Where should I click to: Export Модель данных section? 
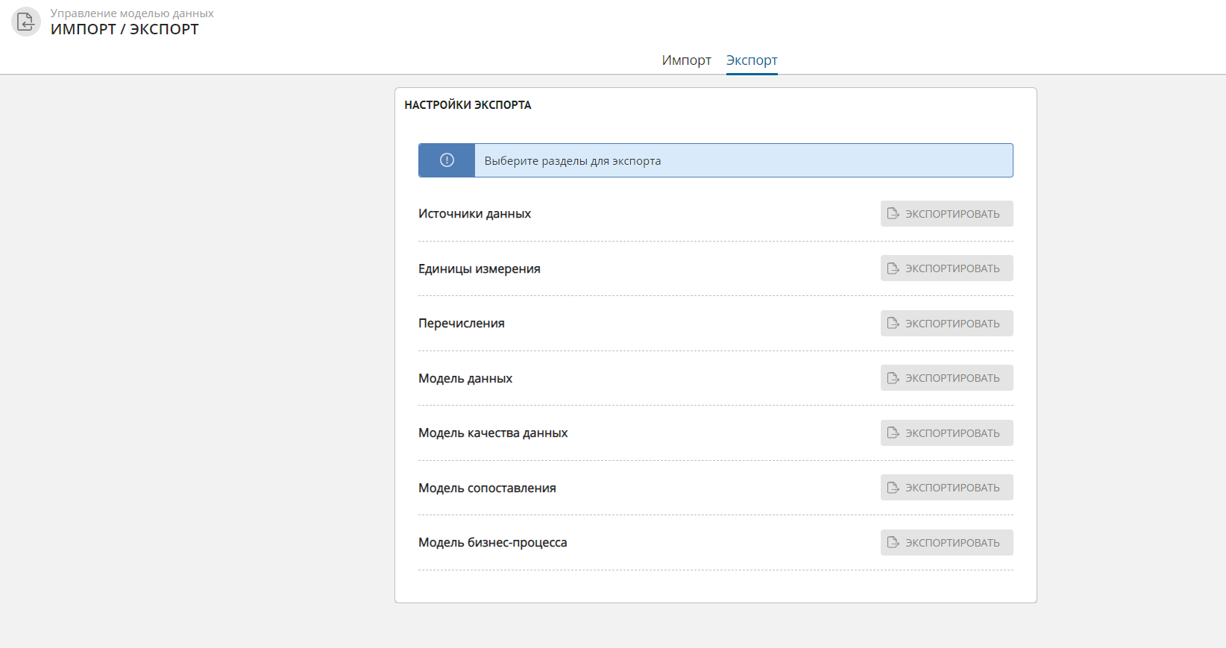coord(946,378)
